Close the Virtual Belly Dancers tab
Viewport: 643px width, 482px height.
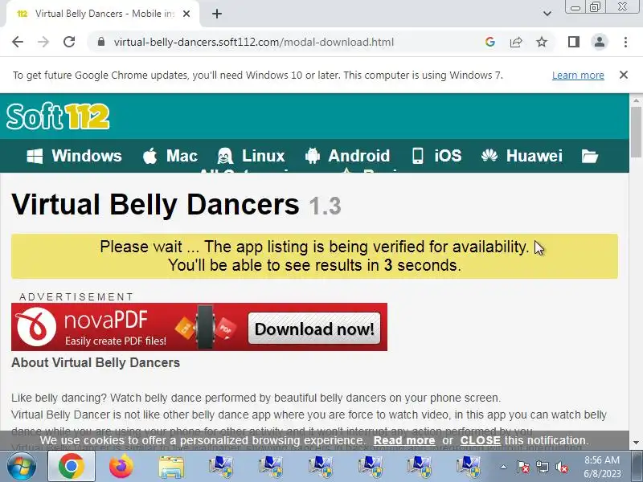tap(186, 14)
